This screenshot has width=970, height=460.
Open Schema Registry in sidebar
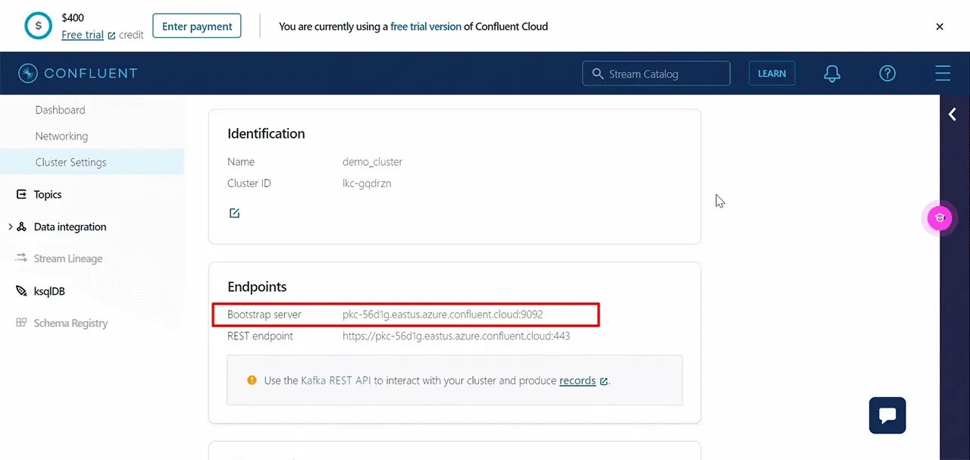click(x=70, y=323)
